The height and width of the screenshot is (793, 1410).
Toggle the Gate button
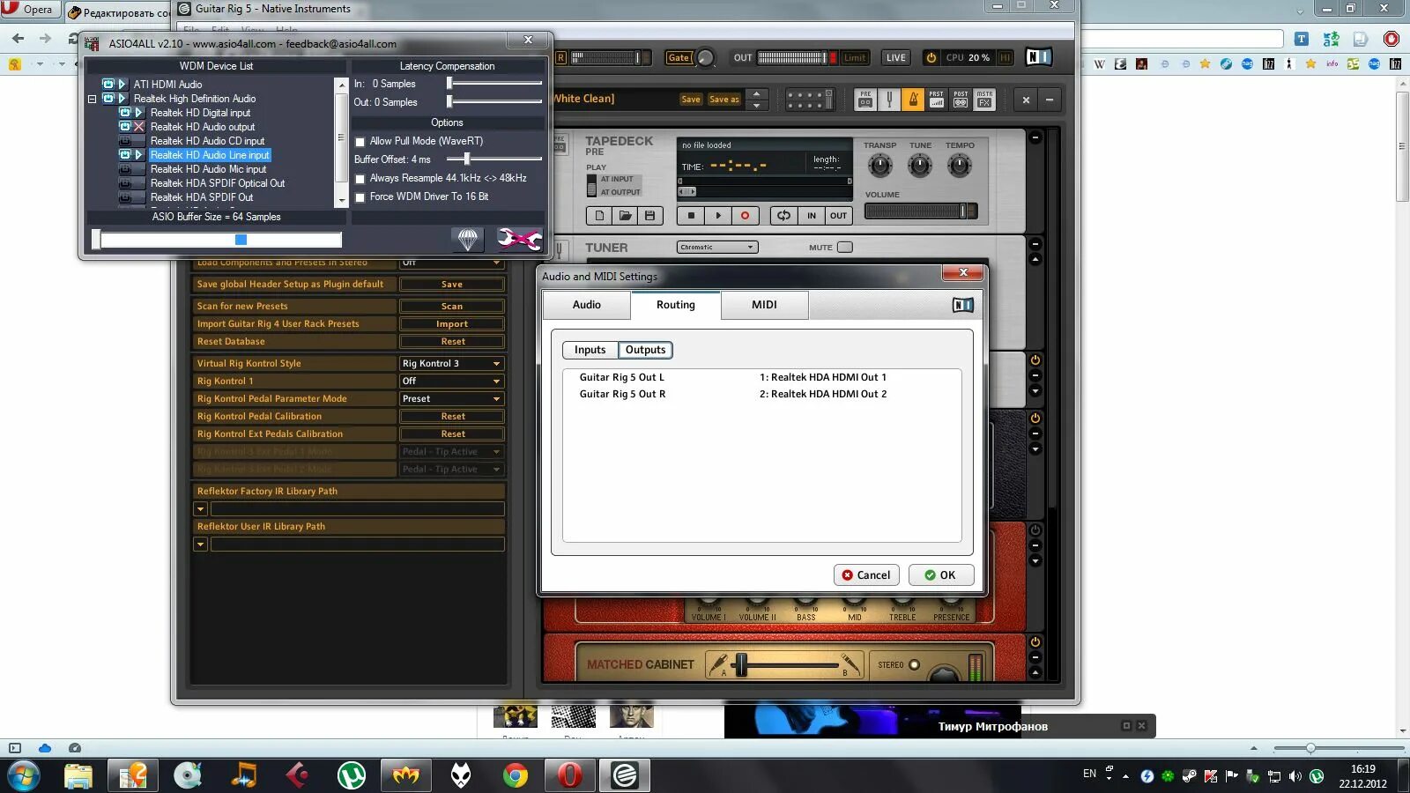coord(679,58)
